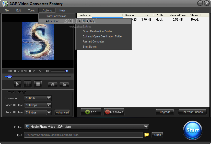Open the output folder via Open button
This screenshot has height=144, width=211.
tap(157, 135)
